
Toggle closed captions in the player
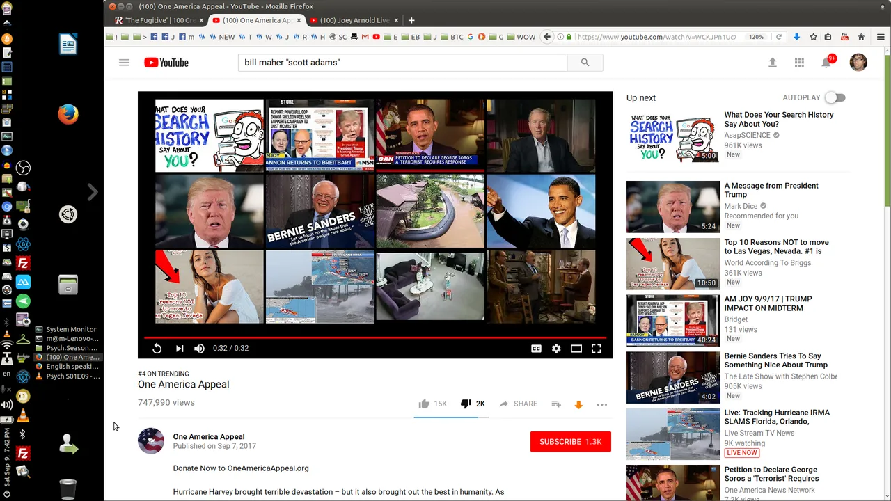[536, 349]
